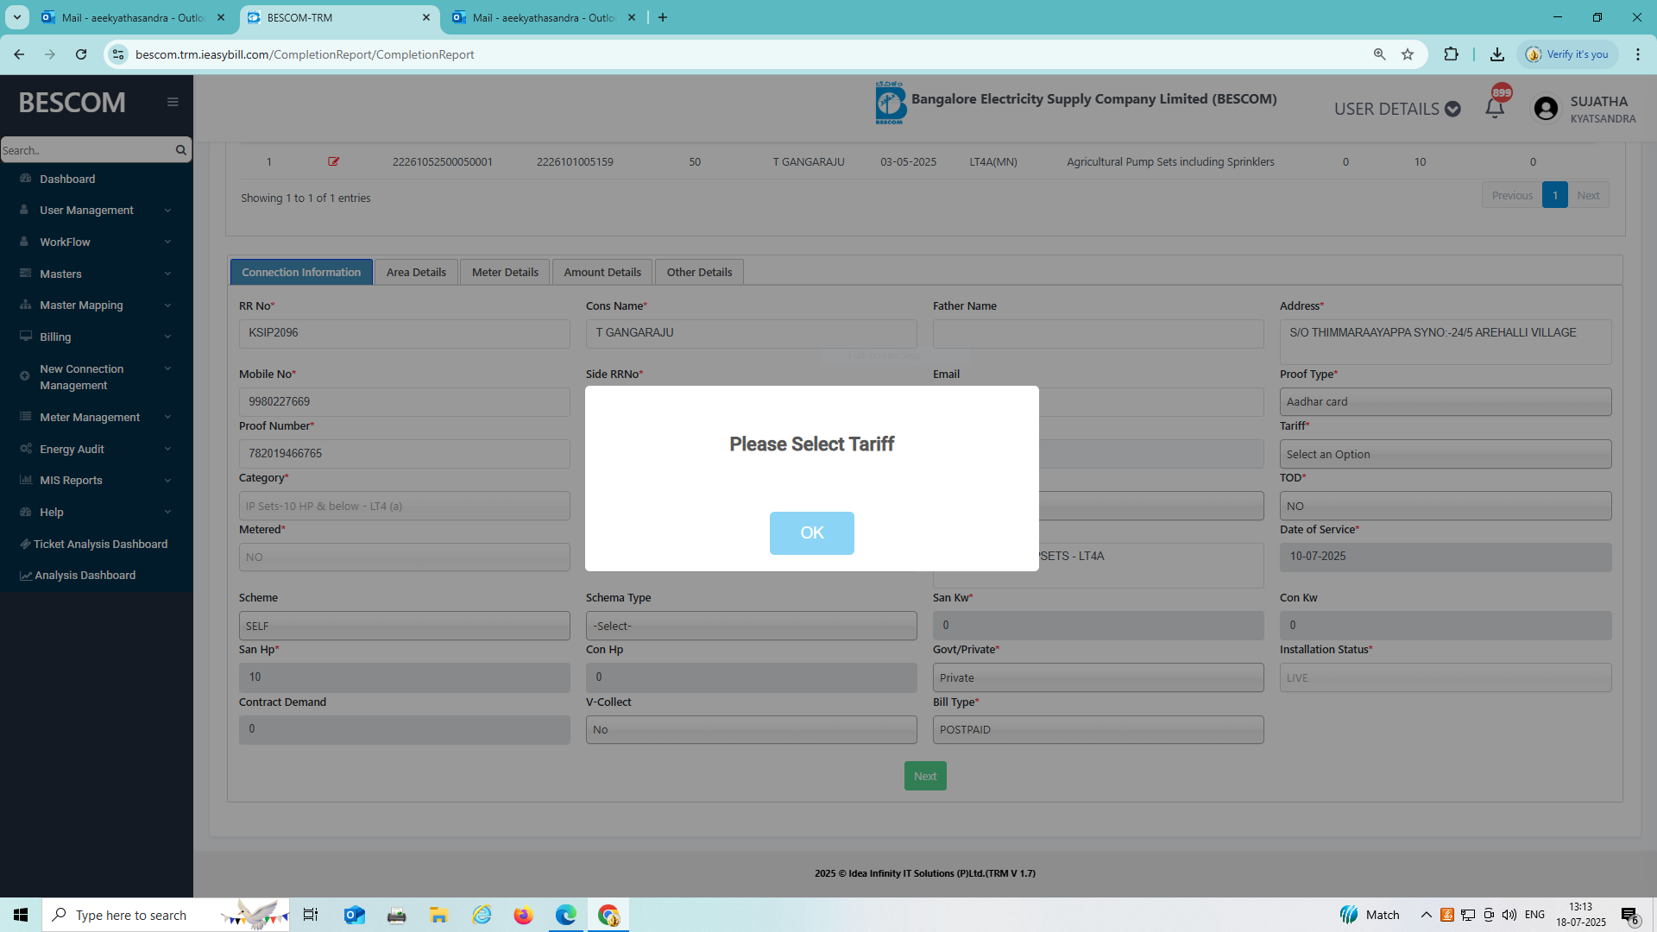Screen dimensions: 1657x932
Task: Open the Windows Start menu
Action: (x=21, y=915)
